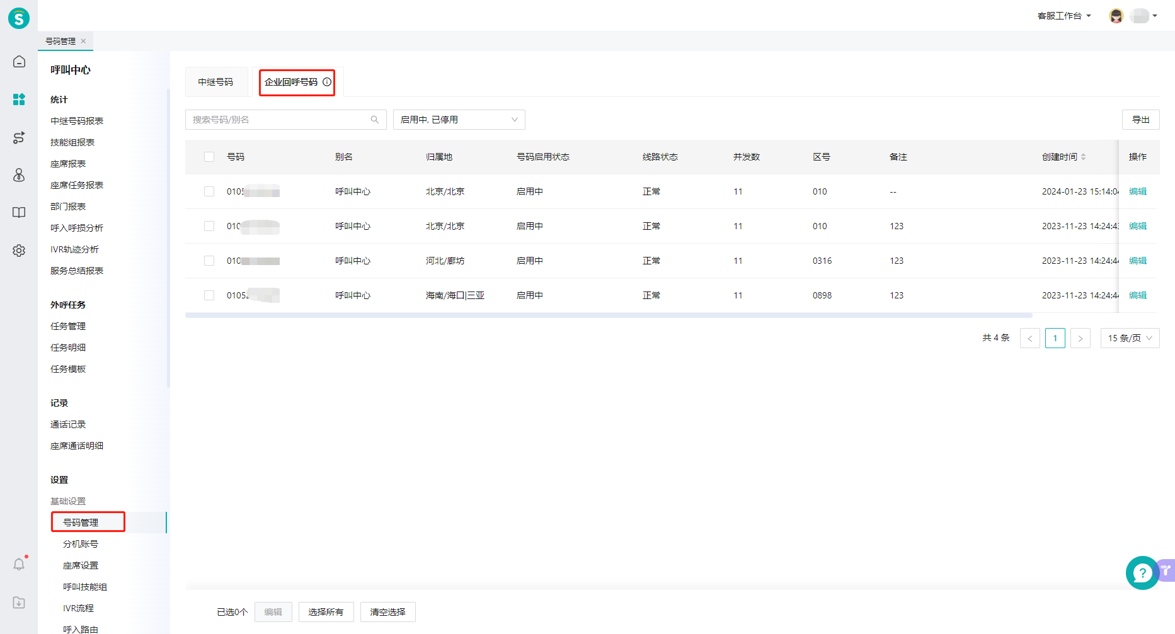1175x634 pixels.
Task: Open 任务模板 in sidebar
Action: (x=68, y=369)
